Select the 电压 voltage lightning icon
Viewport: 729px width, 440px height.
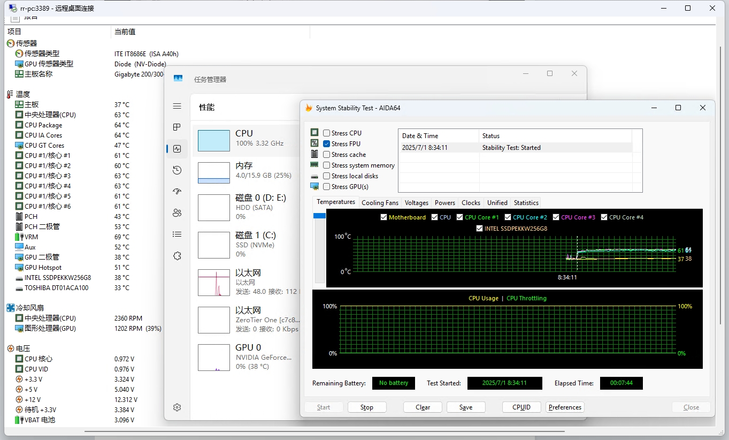coord(10,348)
